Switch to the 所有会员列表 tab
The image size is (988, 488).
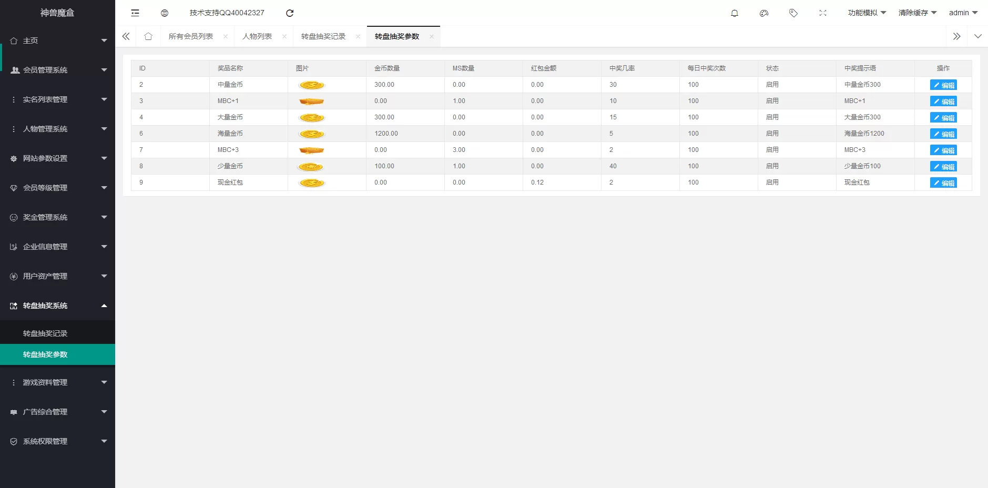point(191,36)
